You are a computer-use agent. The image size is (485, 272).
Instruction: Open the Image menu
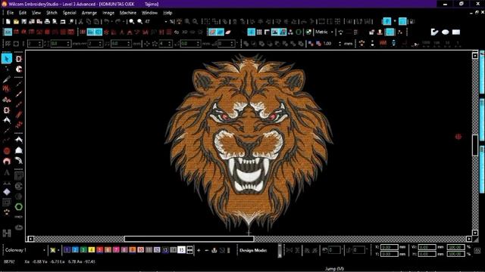(x=108, y=13)
